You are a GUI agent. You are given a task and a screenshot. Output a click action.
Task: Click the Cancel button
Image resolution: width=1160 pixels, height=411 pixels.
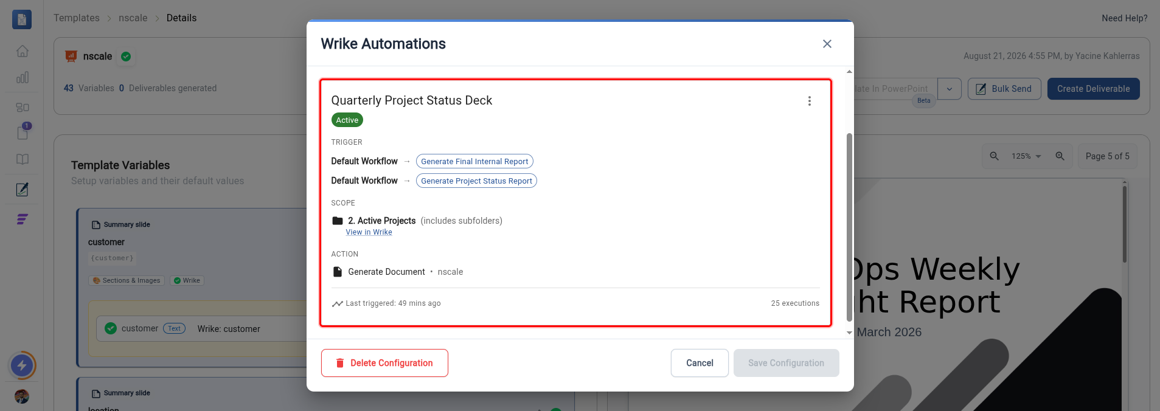[x=700, y=363]
